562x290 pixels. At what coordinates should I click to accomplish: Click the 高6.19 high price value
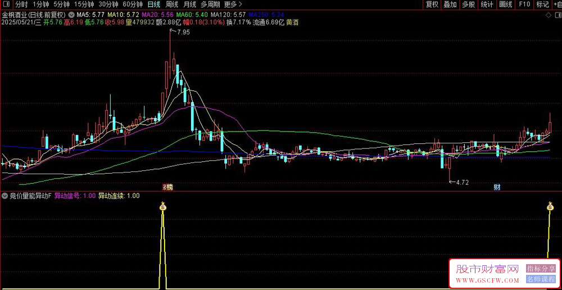[x=74, y=22]
